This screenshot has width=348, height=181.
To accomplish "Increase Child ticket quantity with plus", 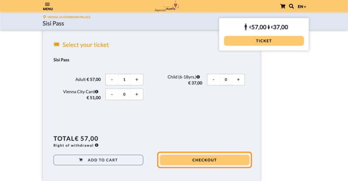I will point(238,79).
